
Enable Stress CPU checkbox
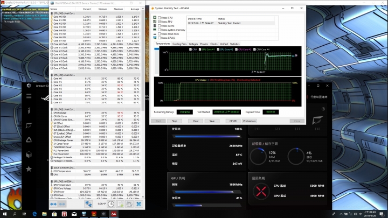click(160, 18)
